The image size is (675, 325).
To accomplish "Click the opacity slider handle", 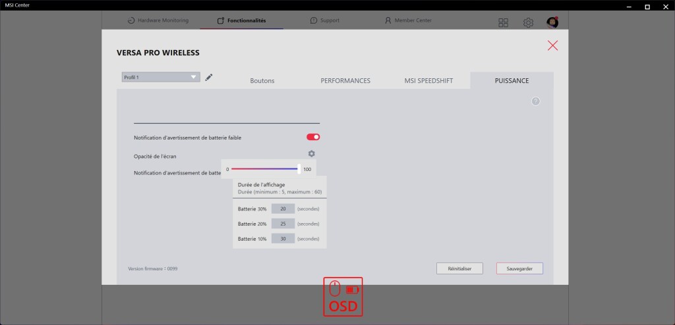I will tap(299, 169).
